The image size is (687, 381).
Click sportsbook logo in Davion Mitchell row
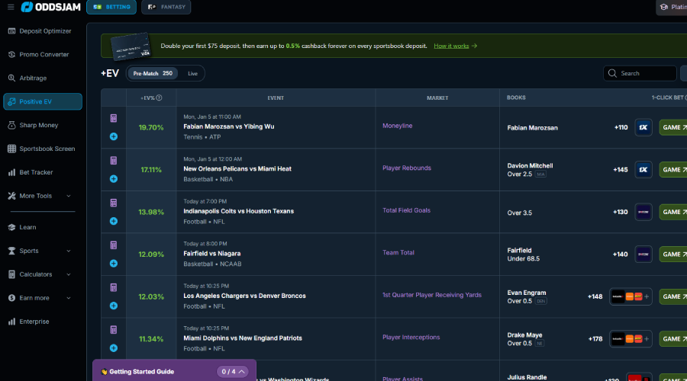[643, 170]
